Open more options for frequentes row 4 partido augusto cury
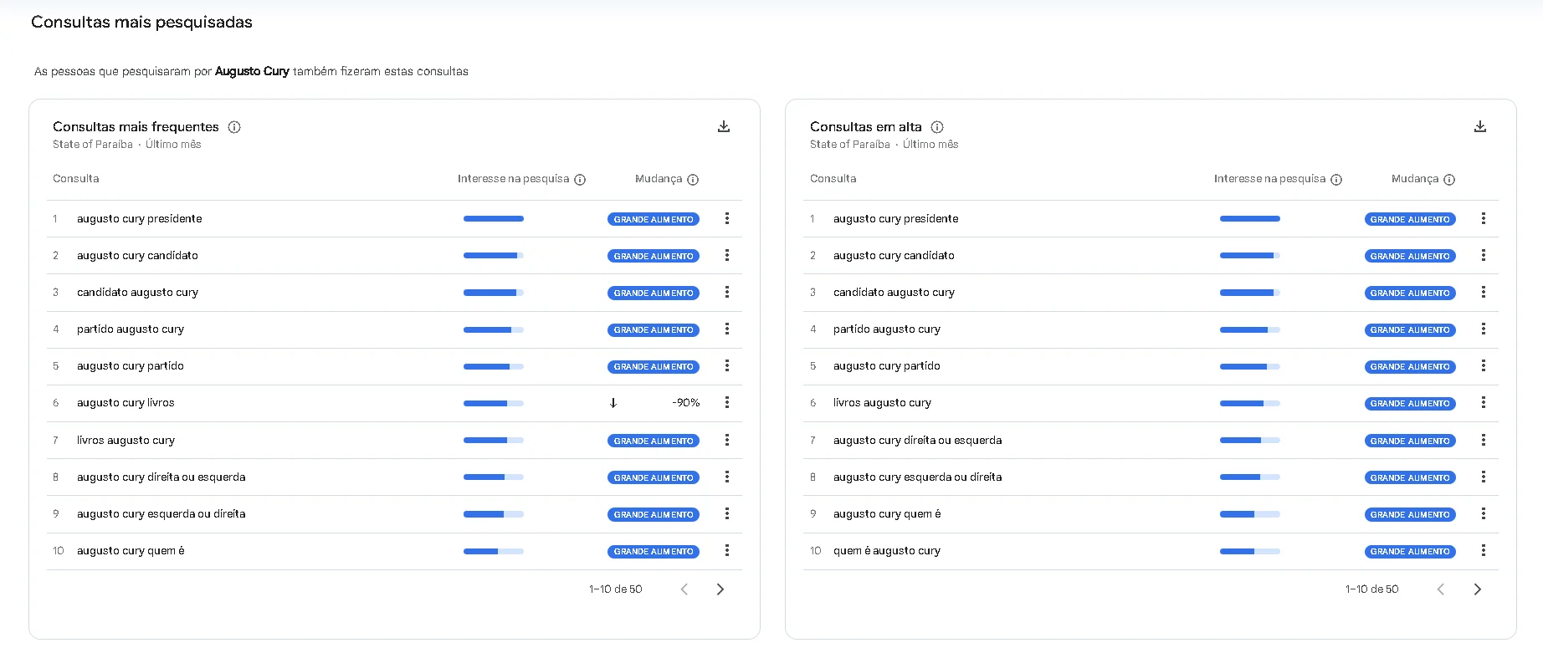 point(727,329)
